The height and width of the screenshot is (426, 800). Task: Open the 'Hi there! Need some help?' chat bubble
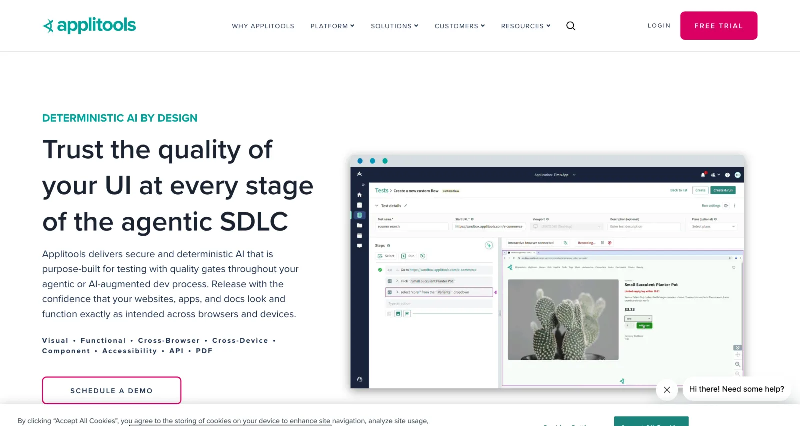[x=736, y=389]
